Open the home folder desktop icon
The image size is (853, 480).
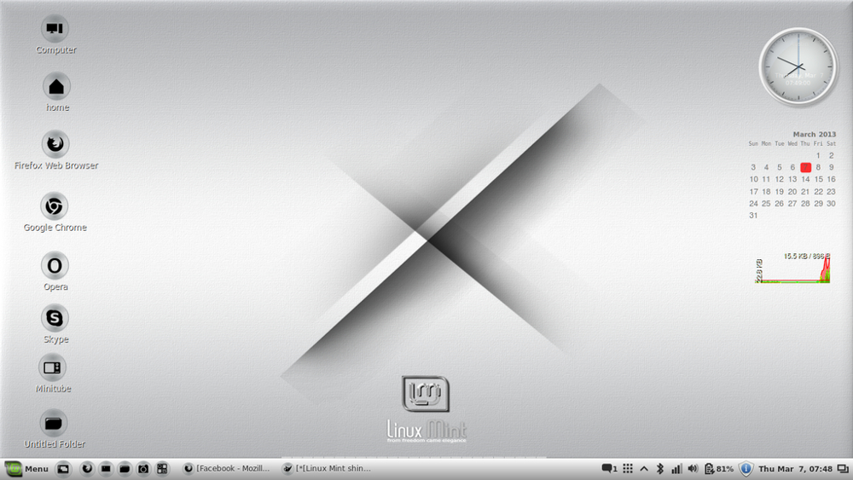pyautogui.click(x=56, y=86)
